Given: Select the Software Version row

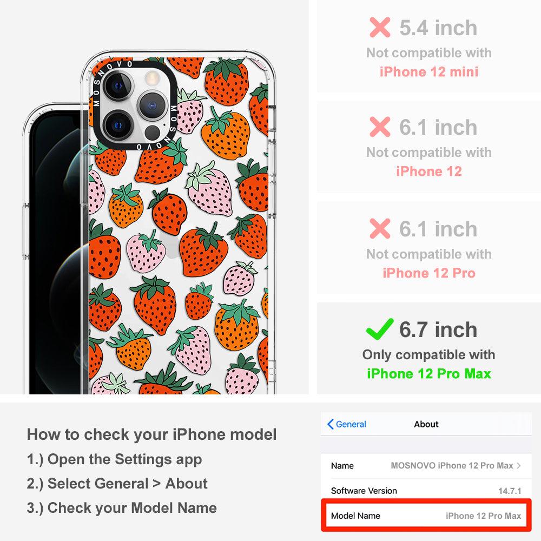Looking at the screenshot, I should point(426,490).
